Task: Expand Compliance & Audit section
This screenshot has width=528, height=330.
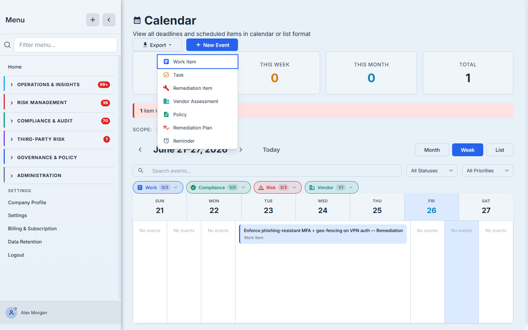Action: (x=59, y=121)
